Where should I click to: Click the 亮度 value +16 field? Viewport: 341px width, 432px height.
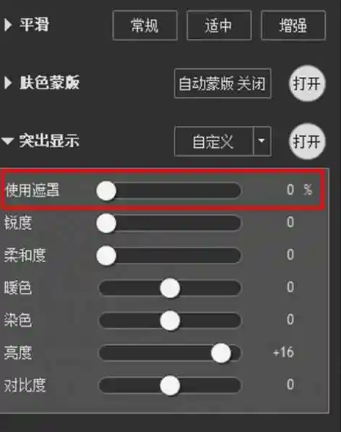click(283, 352)
